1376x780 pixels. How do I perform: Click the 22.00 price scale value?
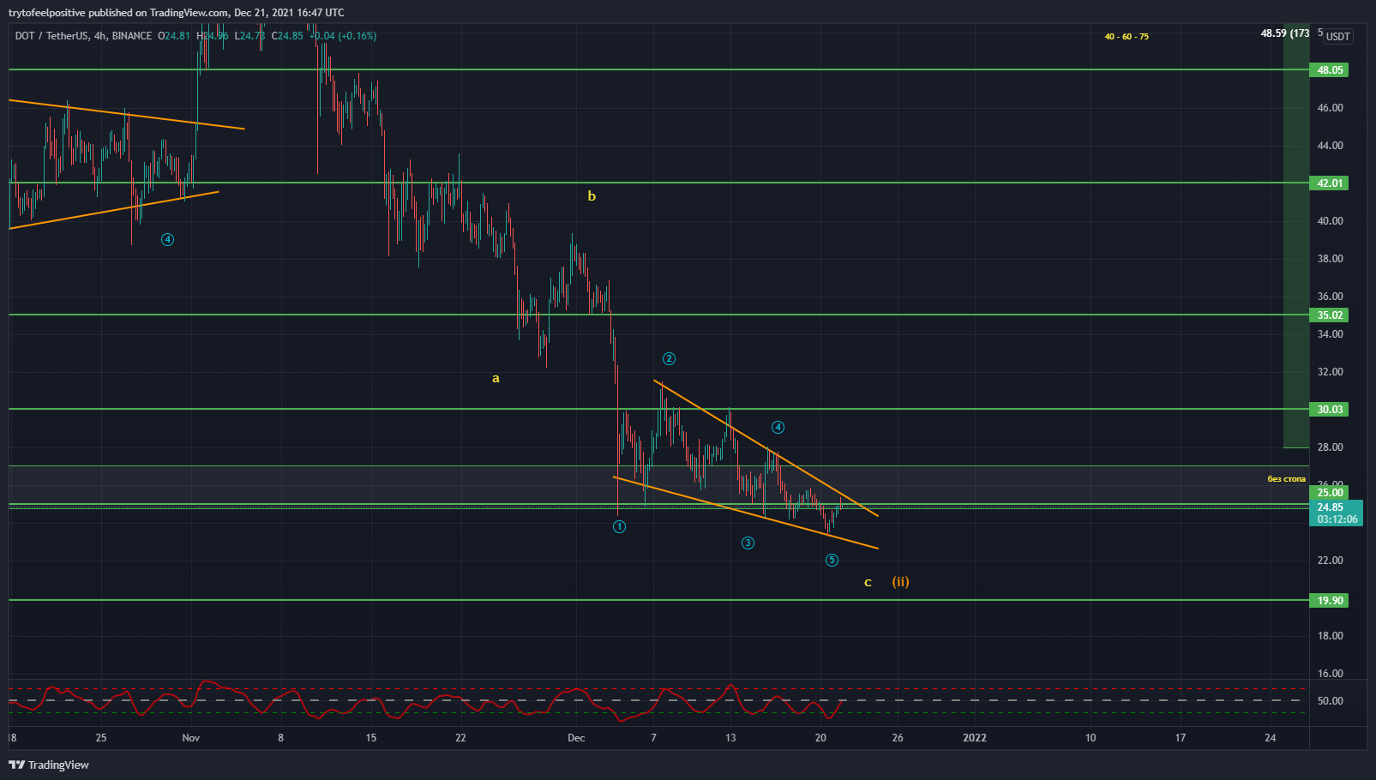pyautogui.click(x=1330, y=561)
